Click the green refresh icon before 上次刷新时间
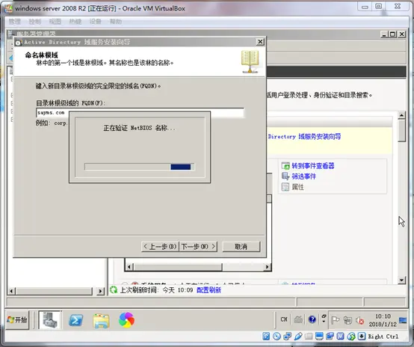 (114, 290)
